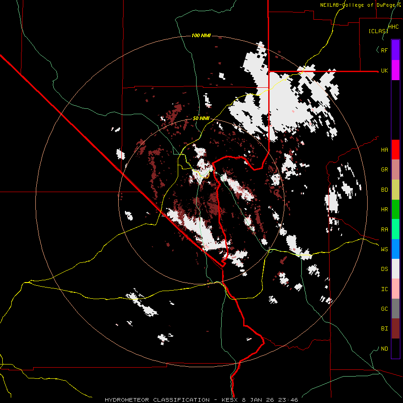Pick the blue WS legend swatch
403x403 pixels.
(x=395, y=249)
